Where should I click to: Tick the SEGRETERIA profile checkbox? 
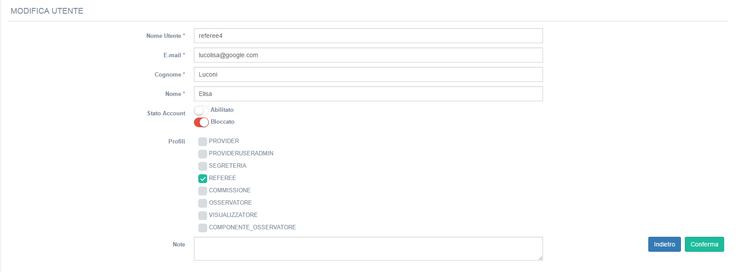[203, 166]
